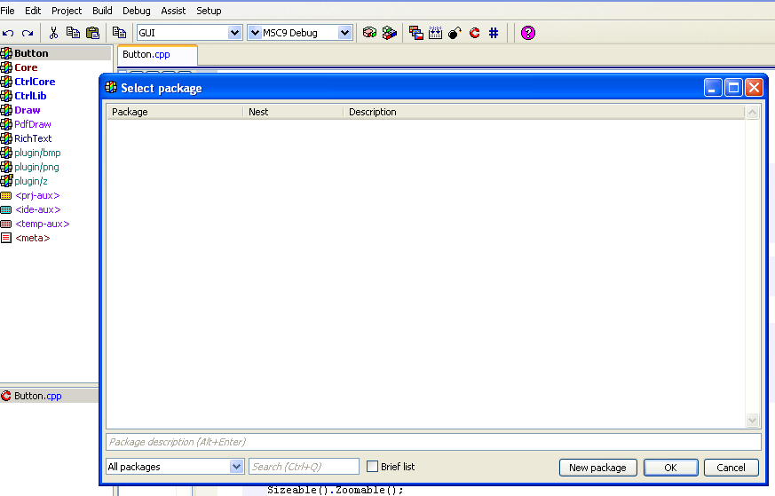Open Help via purple question mark icon

click(528, 33)
